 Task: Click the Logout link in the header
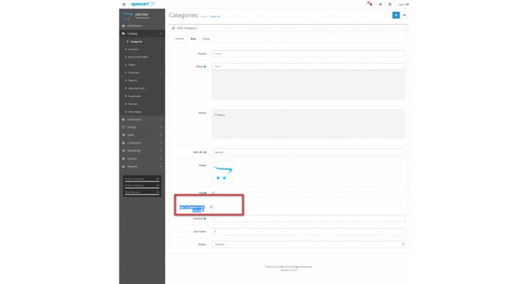point(403,4)
